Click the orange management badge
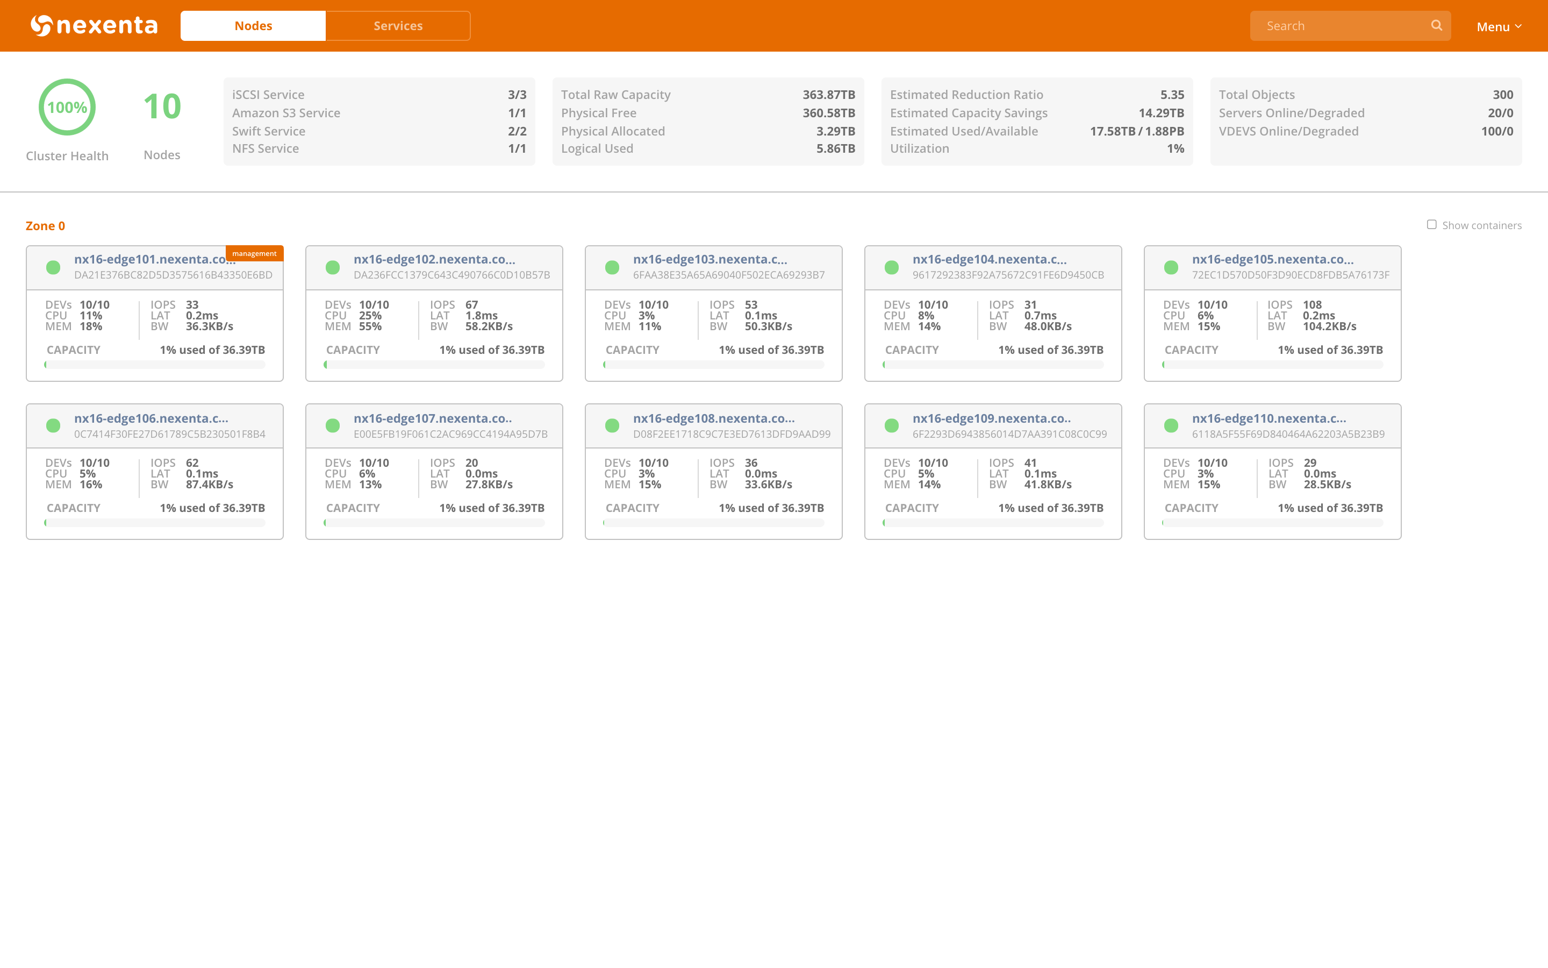1548x968 pixels. point(255,253)
